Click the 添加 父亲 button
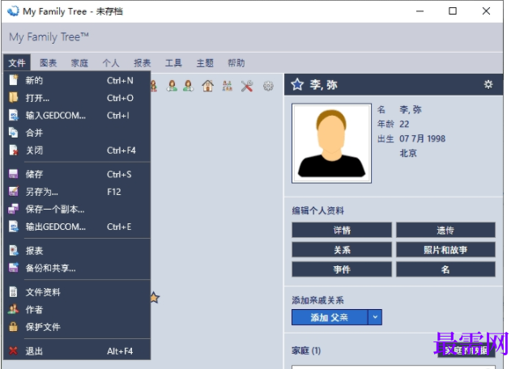 click(x=330, y=317)
